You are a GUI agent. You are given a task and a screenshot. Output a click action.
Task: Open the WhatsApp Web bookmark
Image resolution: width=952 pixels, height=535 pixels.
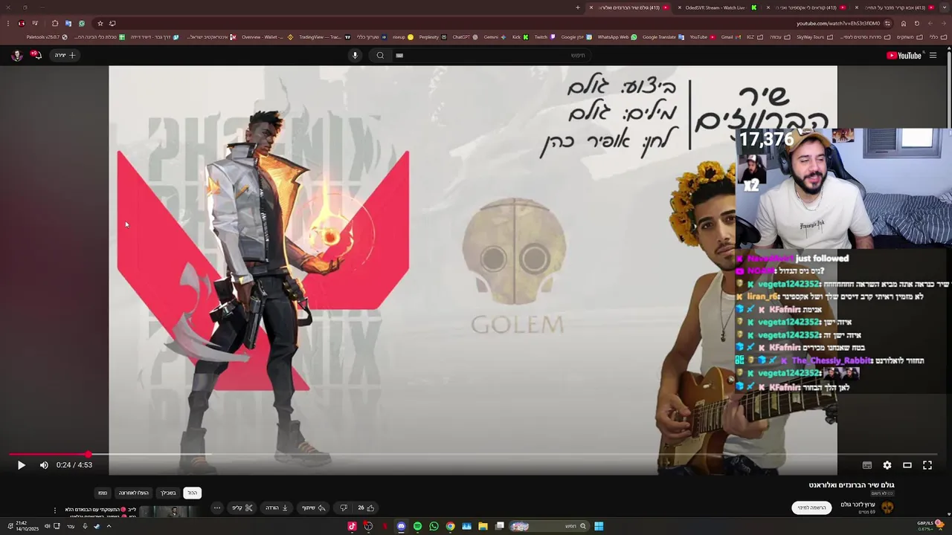coord(617,36)
